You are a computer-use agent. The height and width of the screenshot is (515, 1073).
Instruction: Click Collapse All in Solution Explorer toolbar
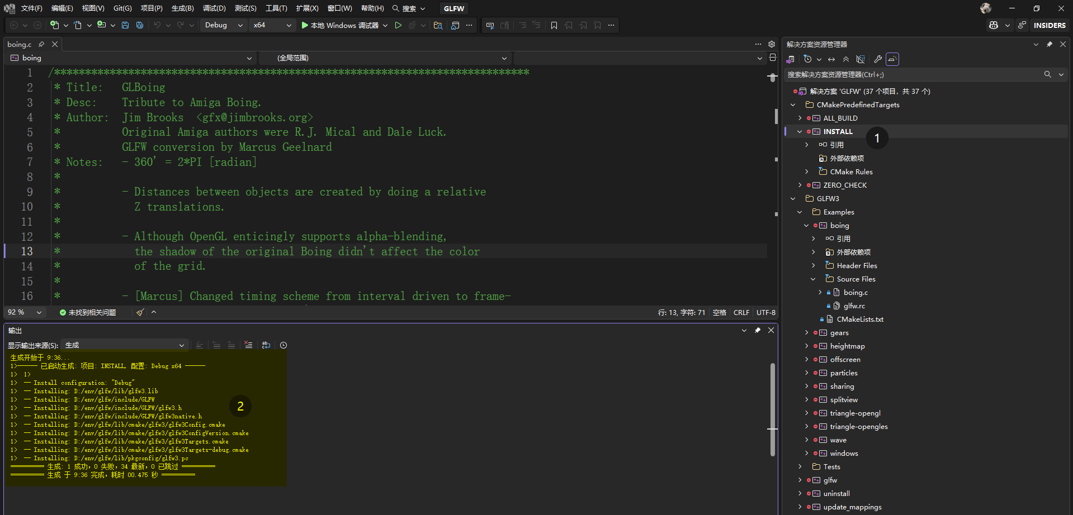pyautogui.click(x=846, y=59)
